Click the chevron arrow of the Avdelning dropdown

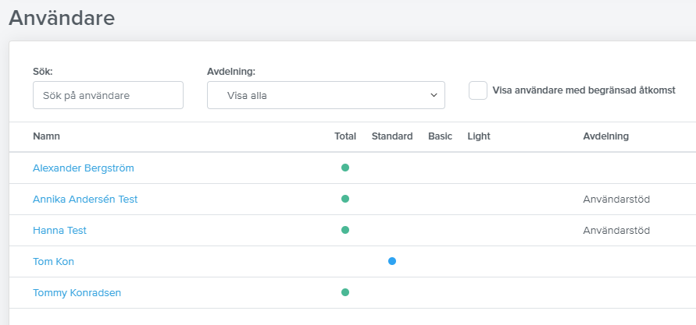434,95
